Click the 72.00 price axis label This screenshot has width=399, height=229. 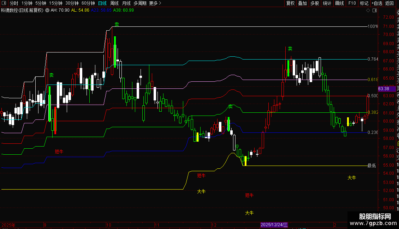388,17
